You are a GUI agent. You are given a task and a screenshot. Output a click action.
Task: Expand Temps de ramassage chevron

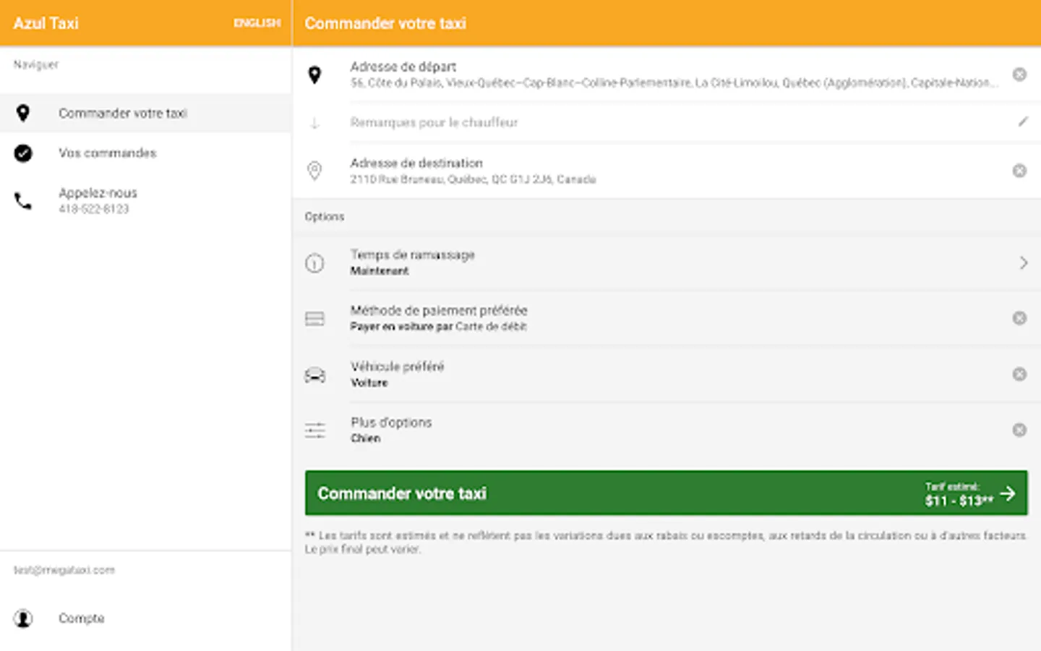click(1023, 263)
